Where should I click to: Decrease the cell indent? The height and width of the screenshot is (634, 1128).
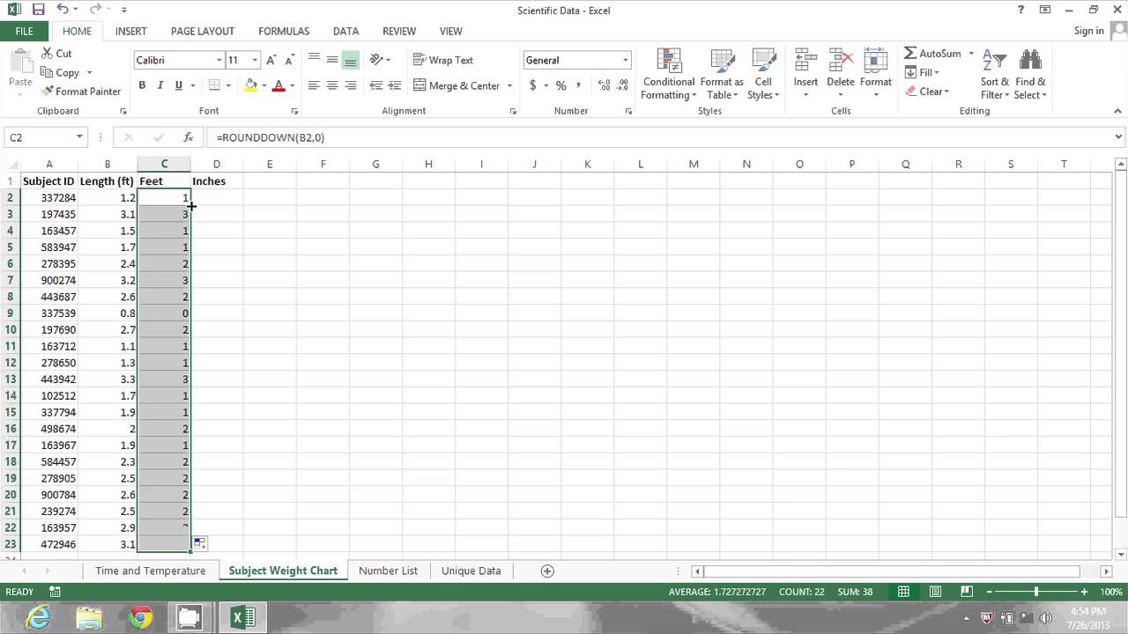(x=376, y=85)
